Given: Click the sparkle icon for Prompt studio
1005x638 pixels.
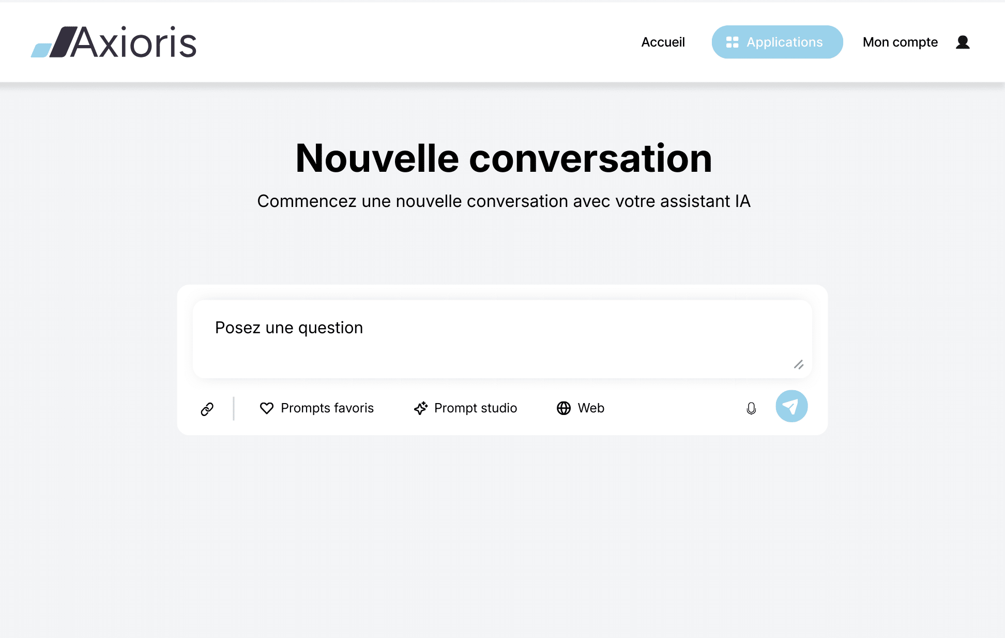Looking at the screenshot, I should [421, 408].
